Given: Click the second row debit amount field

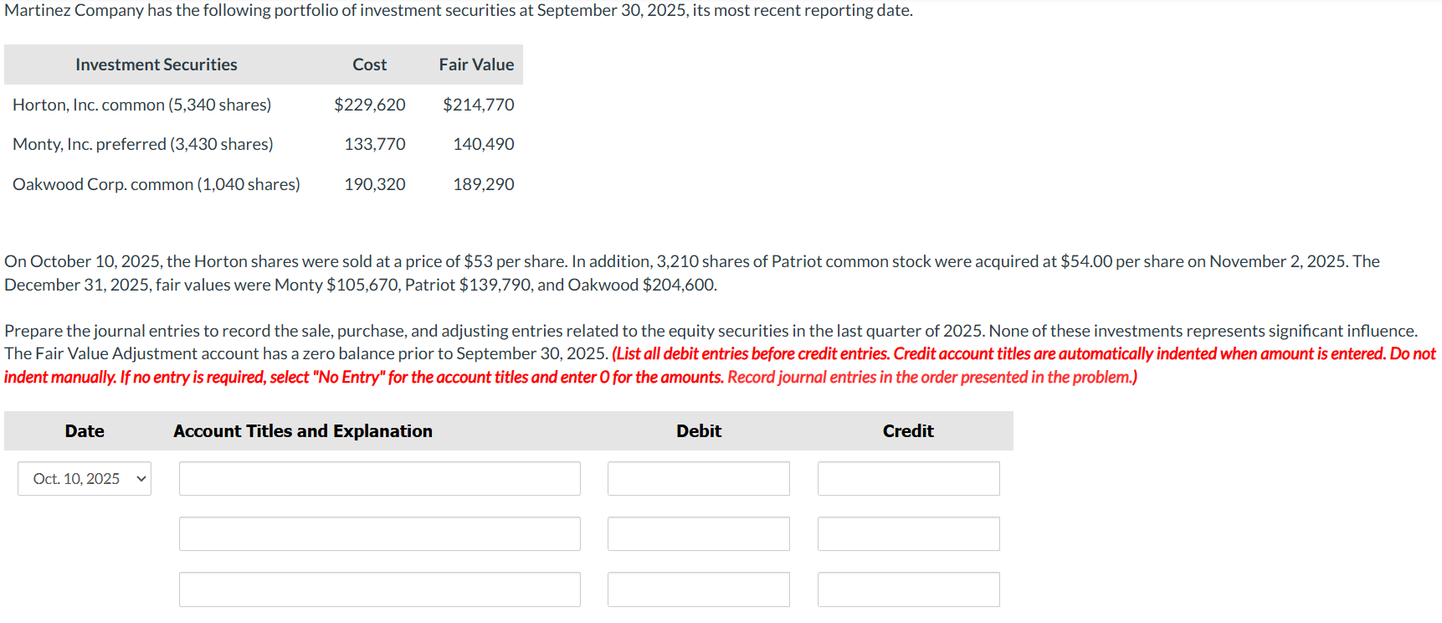Looking at the screenshot, I should point(698,533).
